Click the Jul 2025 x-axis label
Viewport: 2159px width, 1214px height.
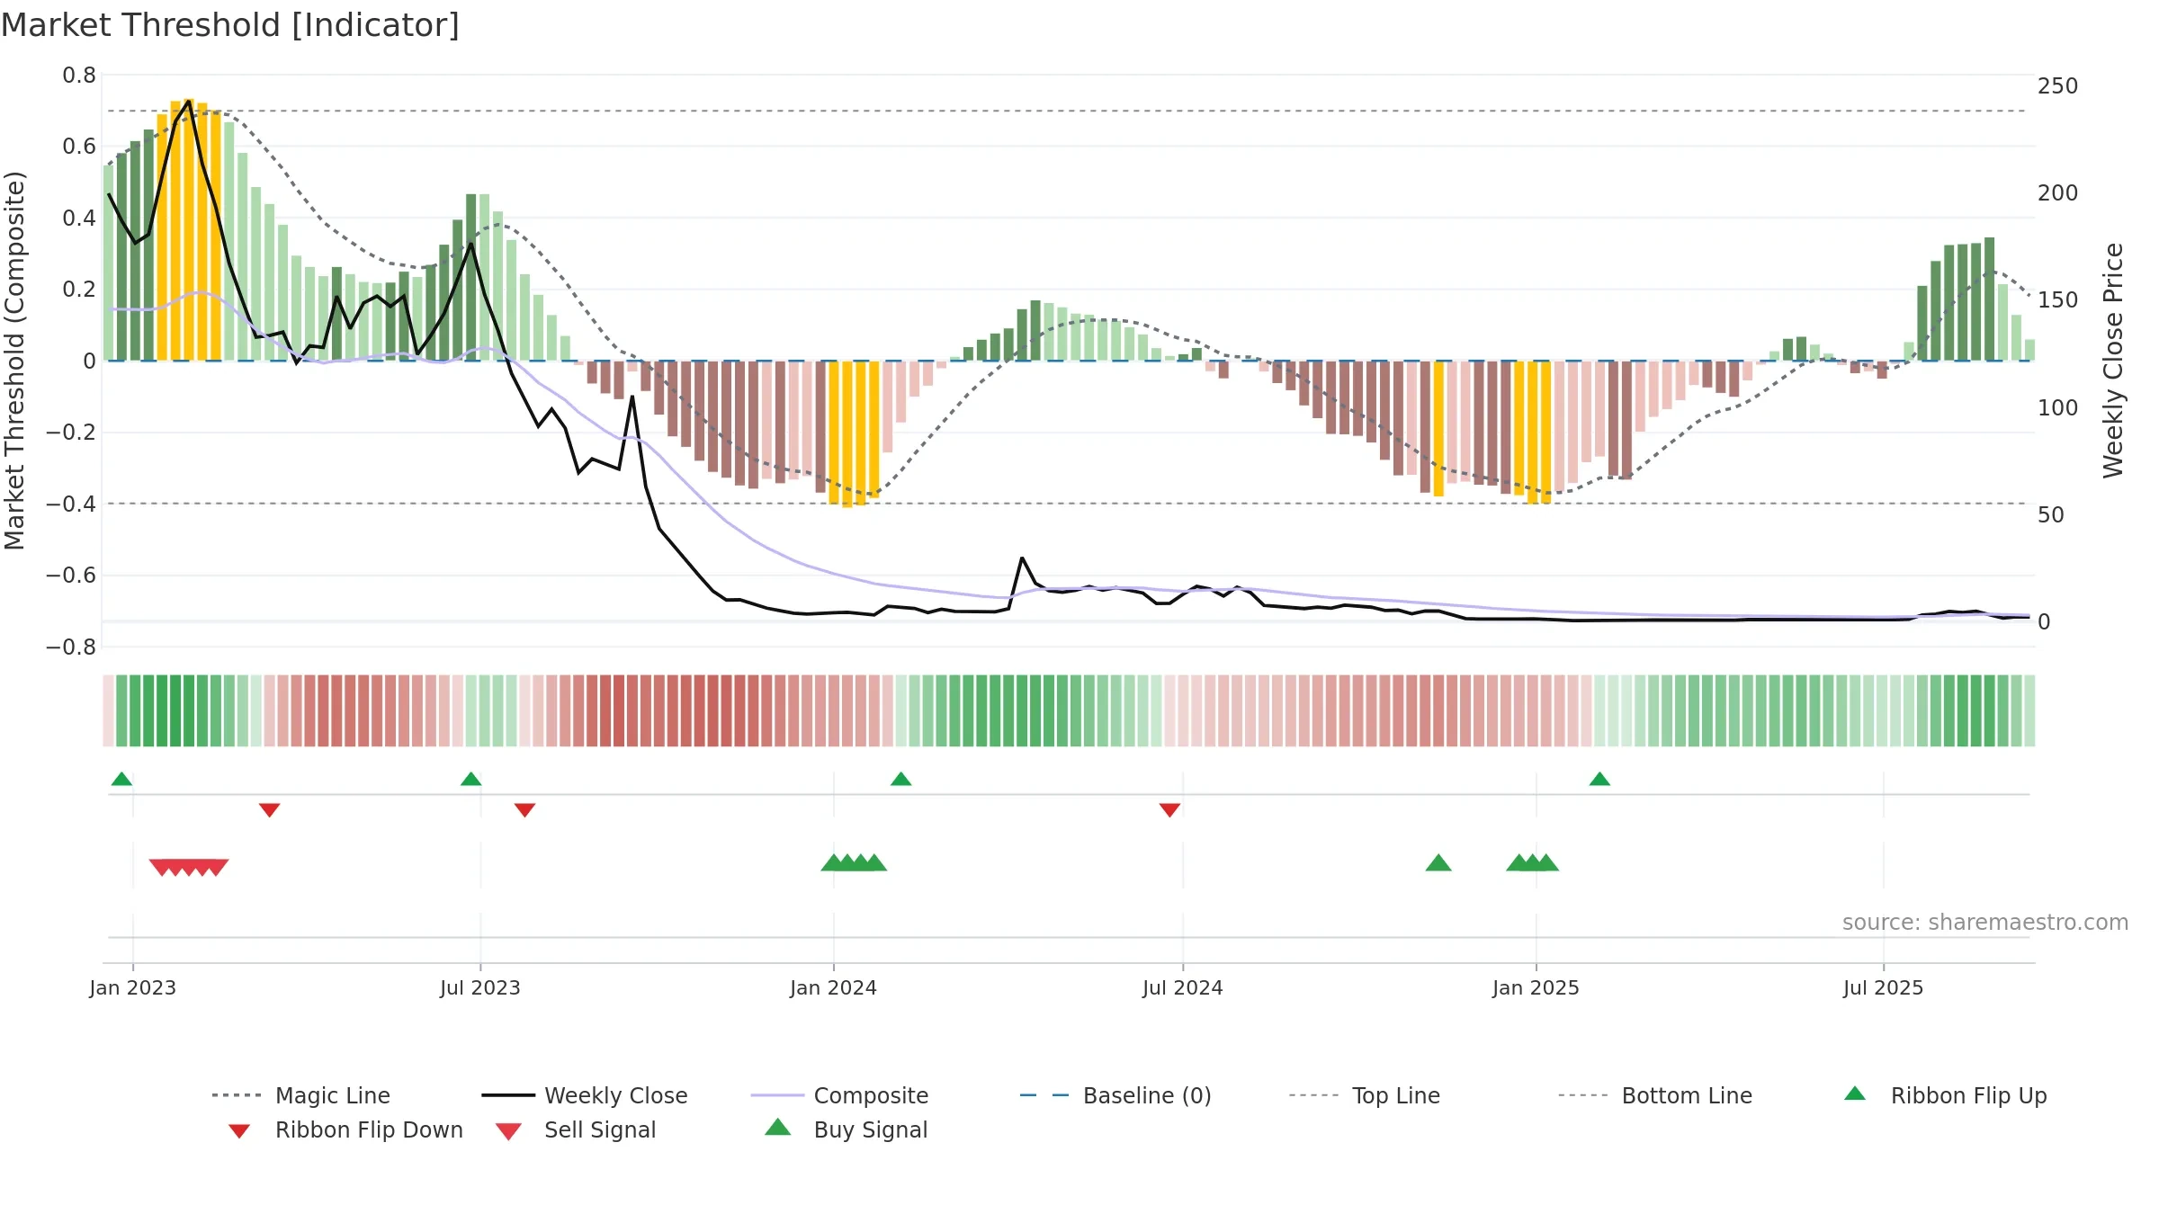(1883, 987)
